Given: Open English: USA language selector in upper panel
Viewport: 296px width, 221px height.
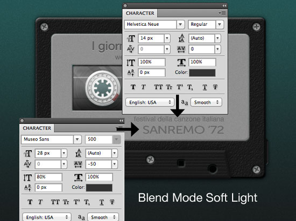Looking at the screenshot, I should pyautogui.click(x=150, y=102).
